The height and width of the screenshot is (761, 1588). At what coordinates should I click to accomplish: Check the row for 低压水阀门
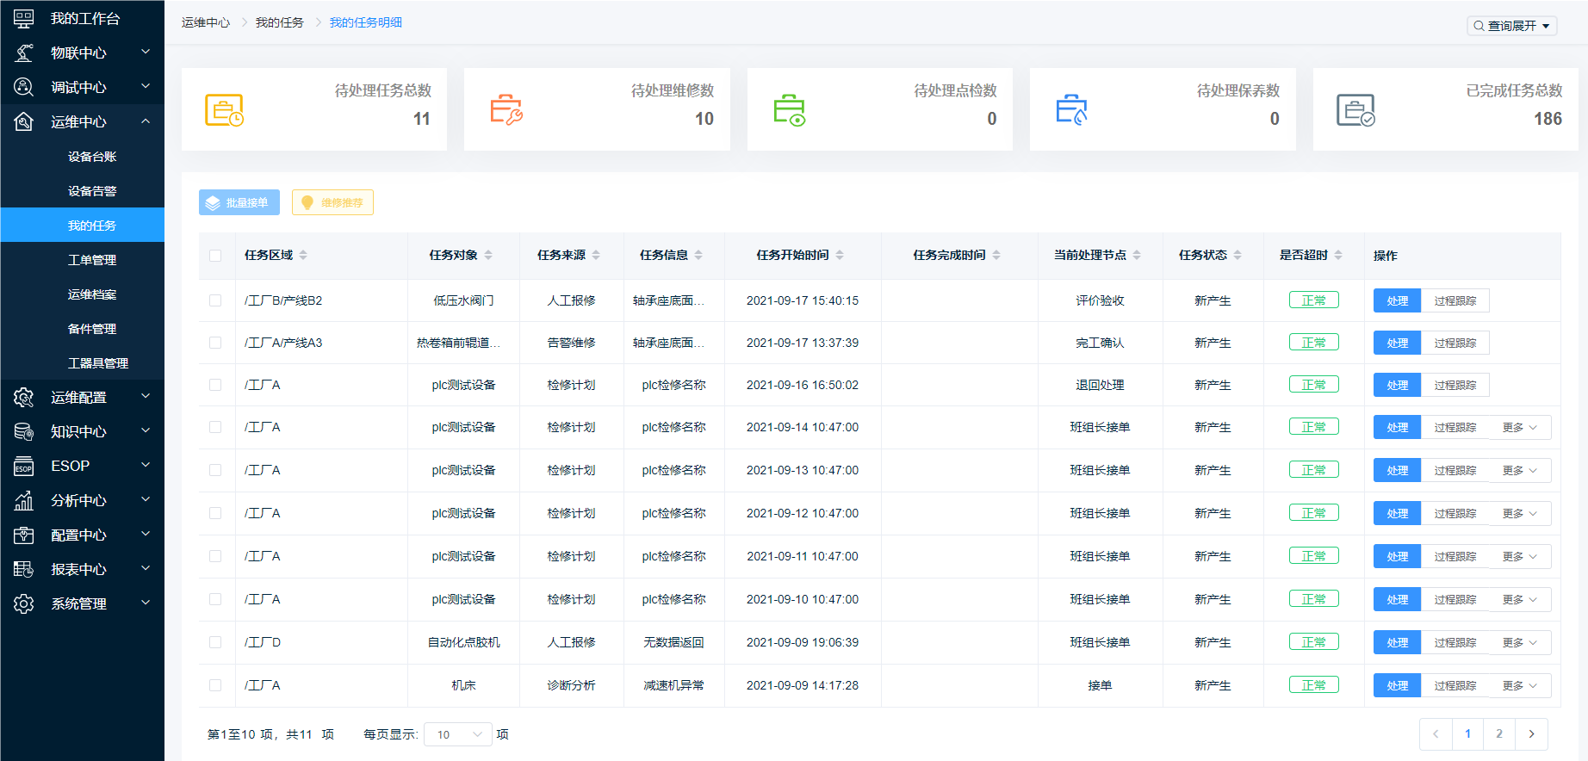[x=215, y=300]
